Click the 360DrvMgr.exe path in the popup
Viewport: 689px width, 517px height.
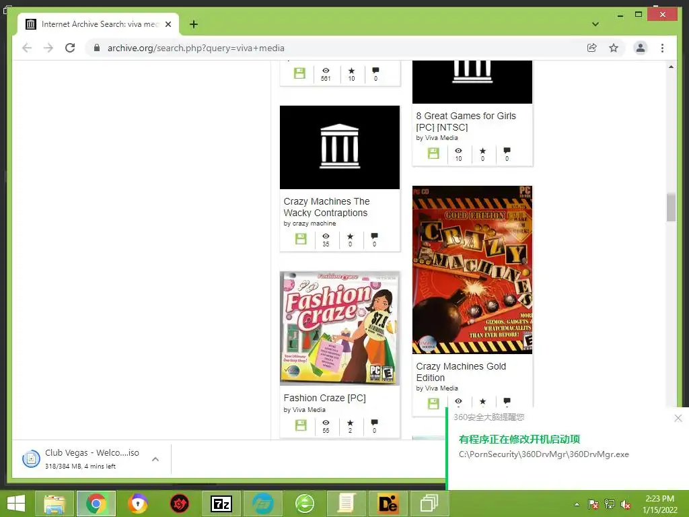coord(544,454)
